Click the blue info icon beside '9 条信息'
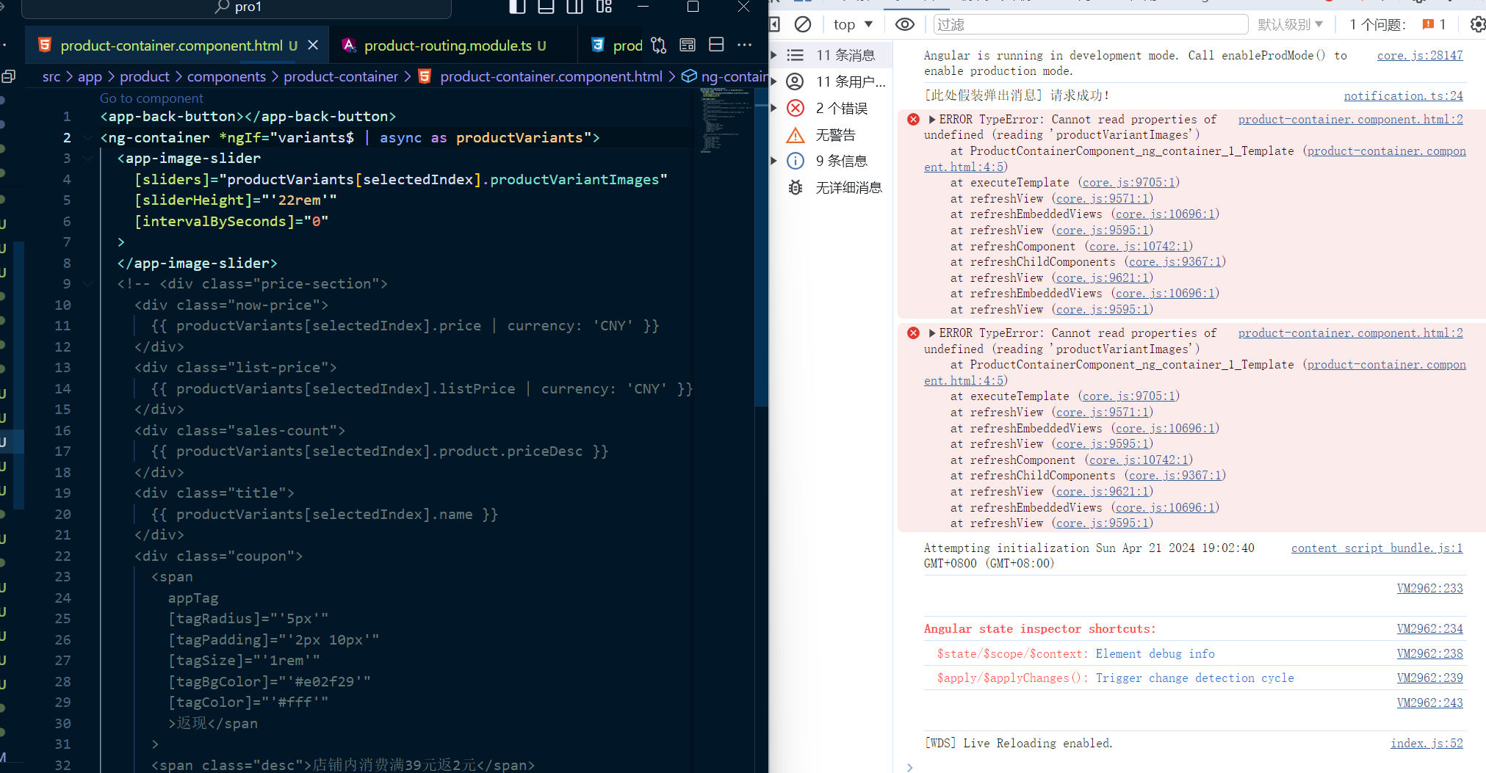 click(x=796, y=161)
